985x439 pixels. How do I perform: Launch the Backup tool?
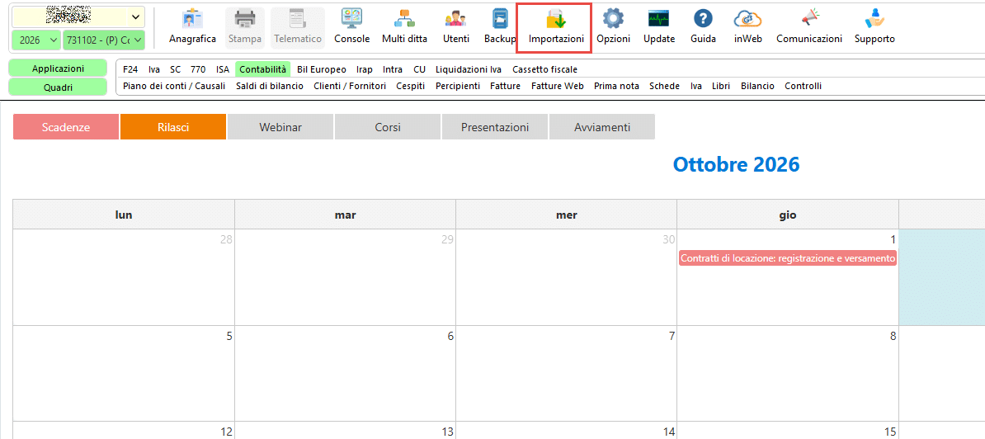click(500, 27)
